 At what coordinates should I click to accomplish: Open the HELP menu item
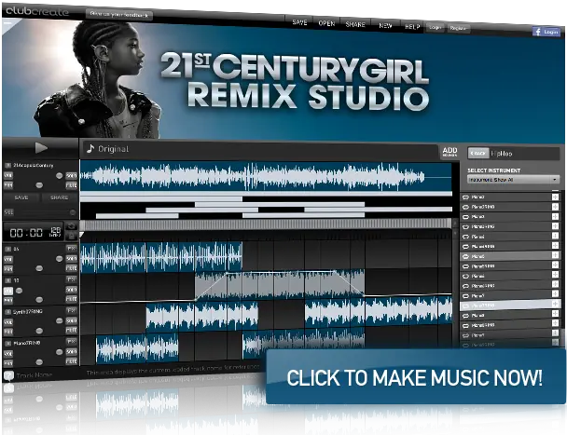[412, 27]
